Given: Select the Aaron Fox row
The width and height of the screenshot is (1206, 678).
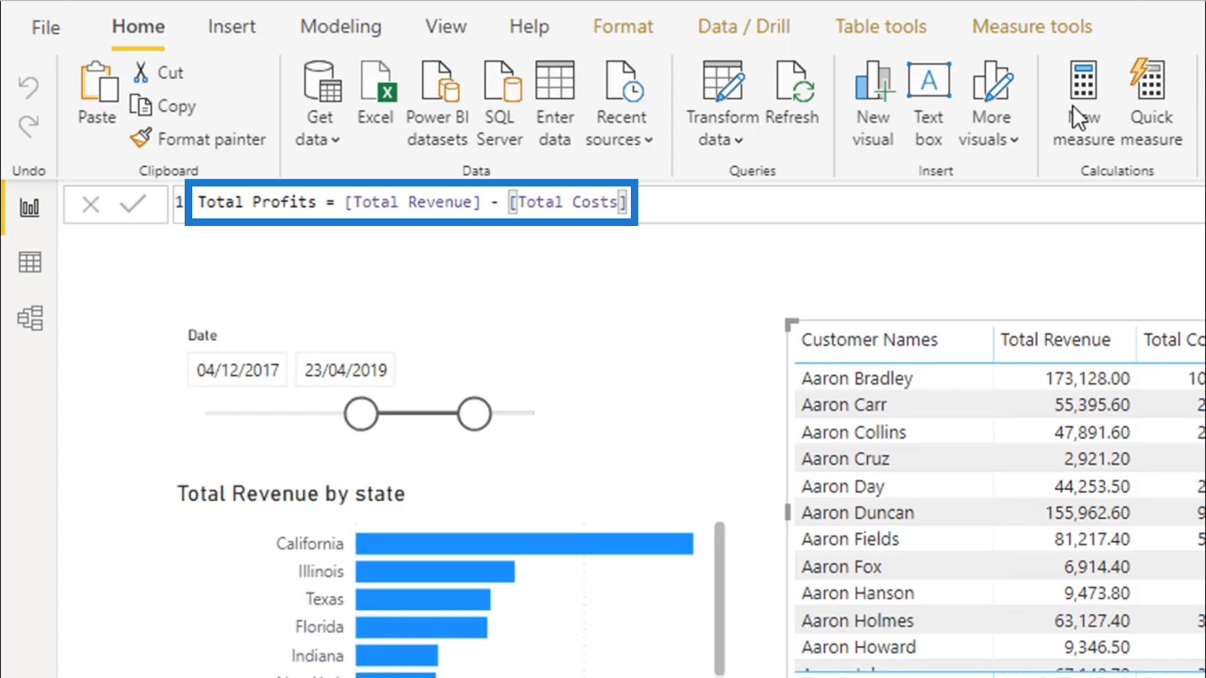Looking at the screenshot, I should click(x=1000, y=567).
